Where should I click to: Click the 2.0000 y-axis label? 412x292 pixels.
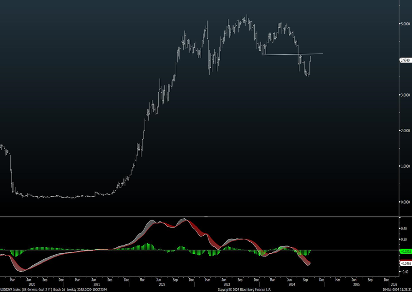pyautogui.click(x=405, y=131)
